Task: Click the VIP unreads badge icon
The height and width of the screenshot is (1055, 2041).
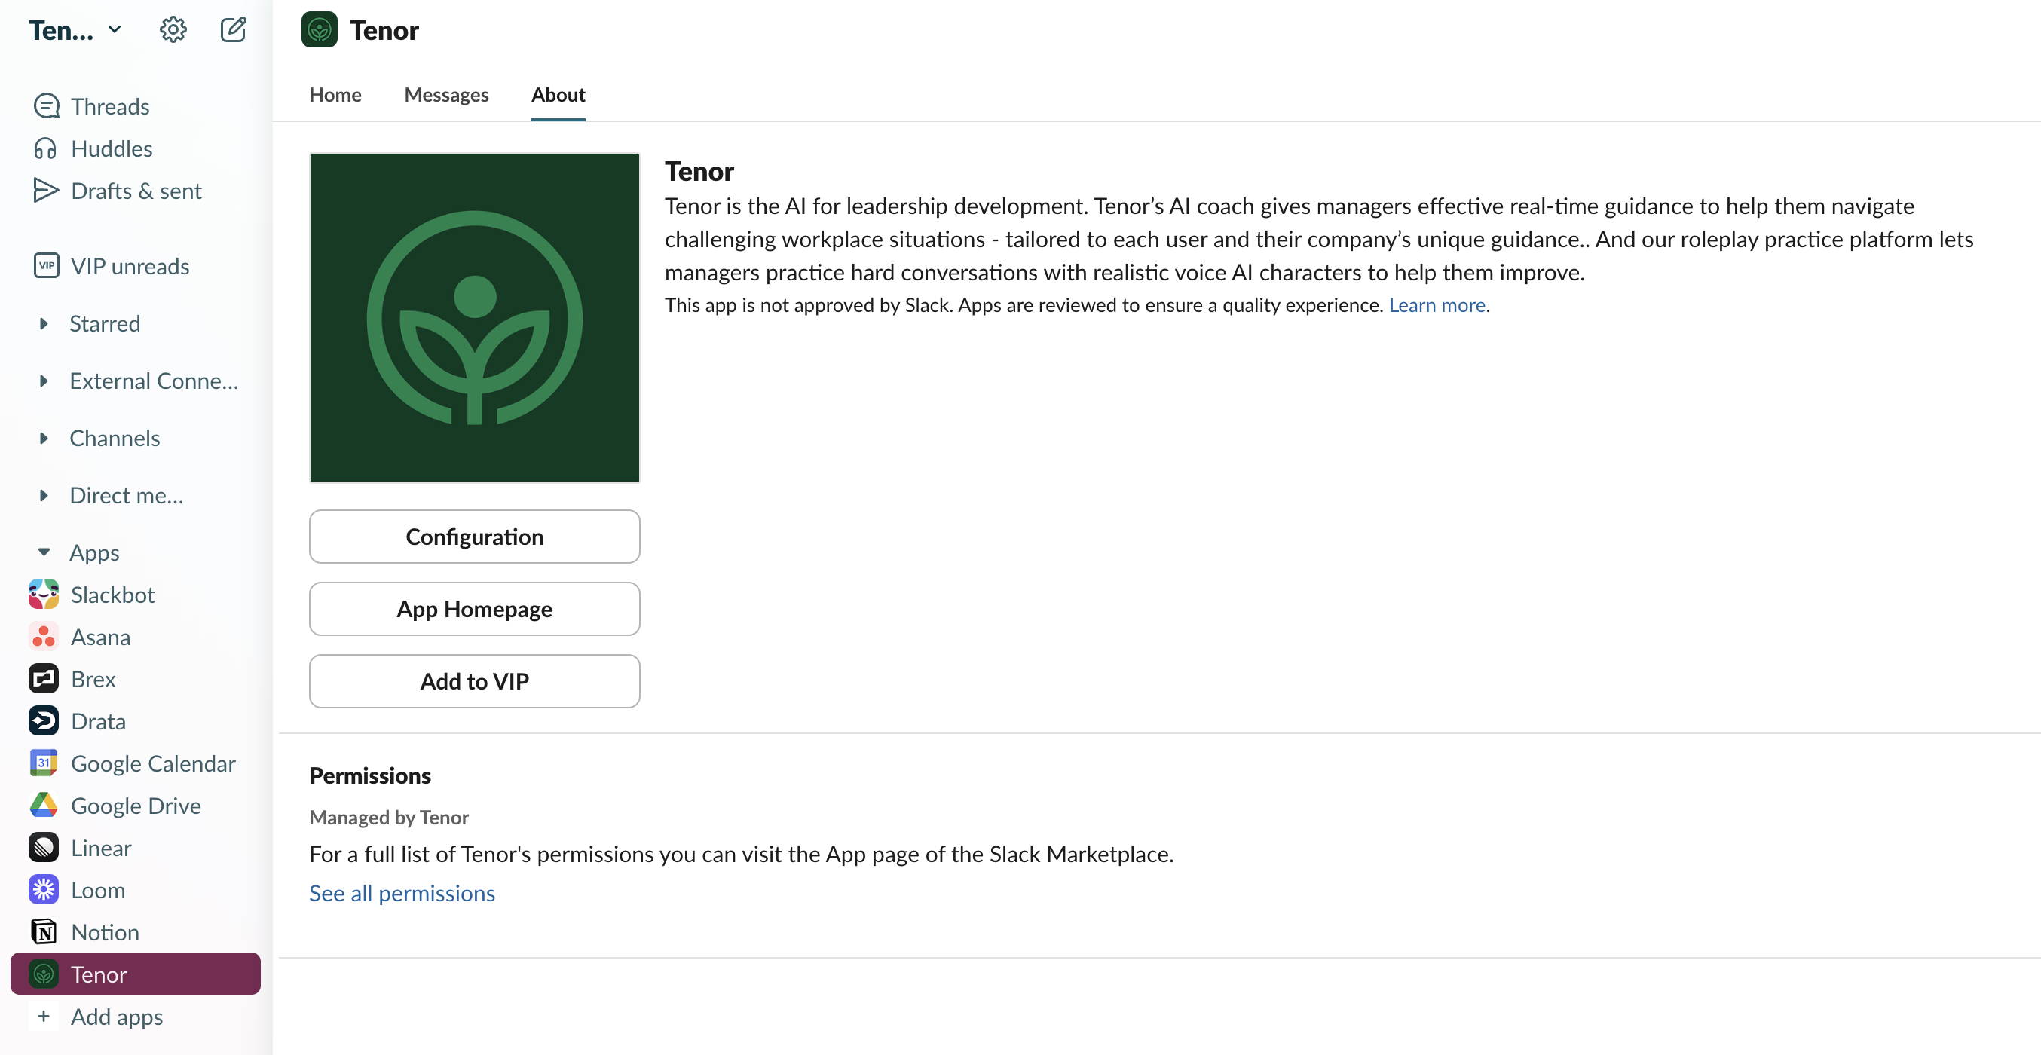Action: pyautogui.click(x=46, y=265)
